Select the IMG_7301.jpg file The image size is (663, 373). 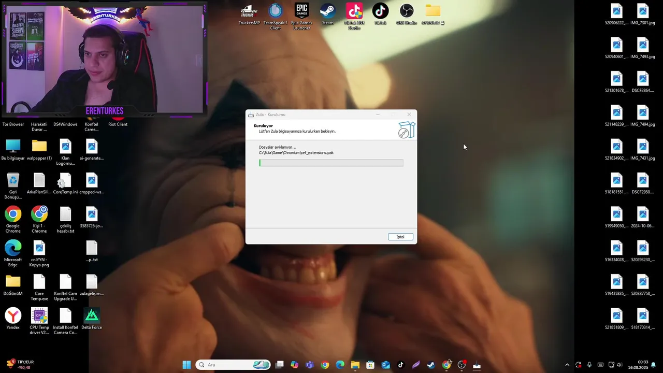(643, 14)
